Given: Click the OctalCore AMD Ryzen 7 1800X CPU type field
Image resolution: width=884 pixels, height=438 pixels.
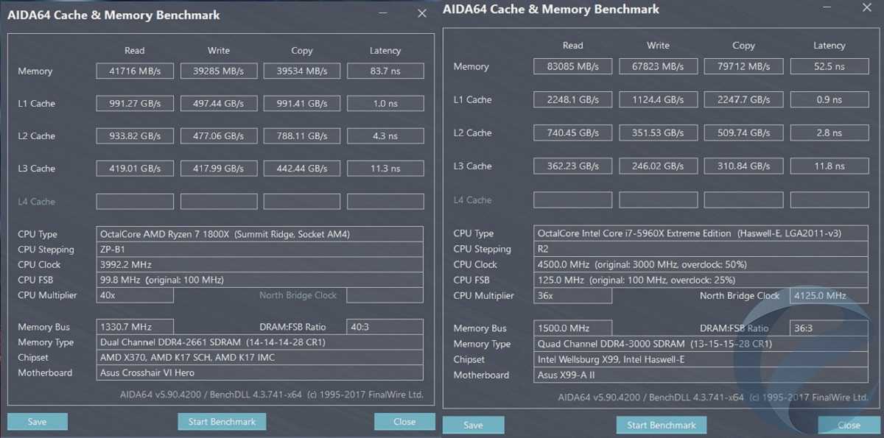Looking at the screenshot, I should 260,234.
